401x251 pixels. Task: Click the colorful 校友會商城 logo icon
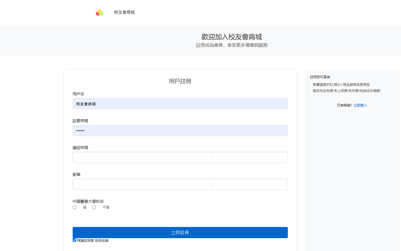click(99, 13)
